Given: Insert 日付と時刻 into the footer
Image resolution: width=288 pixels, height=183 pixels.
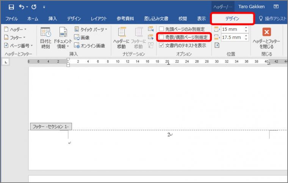Looking at the screenshot, I should point(45,38).
